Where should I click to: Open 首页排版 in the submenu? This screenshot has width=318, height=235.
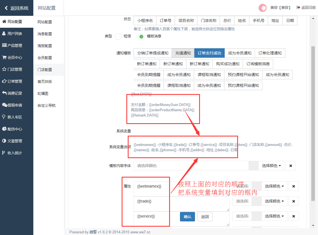pos(45,82)
